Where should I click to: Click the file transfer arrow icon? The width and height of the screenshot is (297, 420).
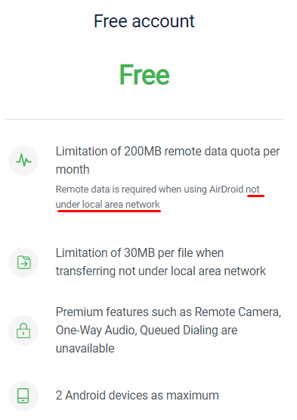point(23,262)
